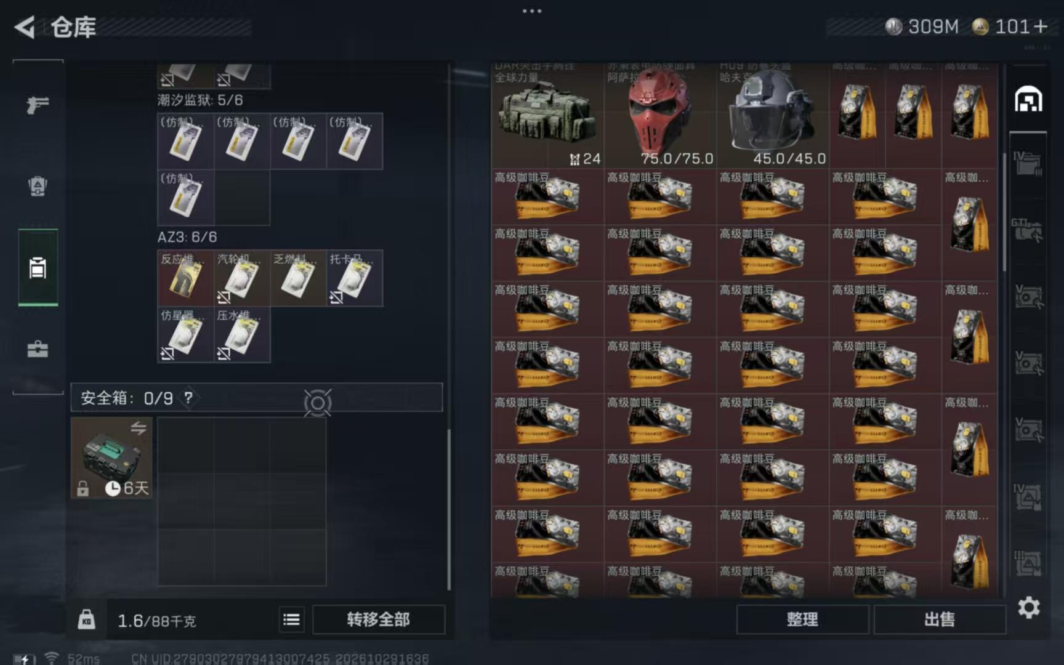Click the 1.6/88千克 weight readout
Viewport: 1064px width, 665px height.
click(157, 621)
